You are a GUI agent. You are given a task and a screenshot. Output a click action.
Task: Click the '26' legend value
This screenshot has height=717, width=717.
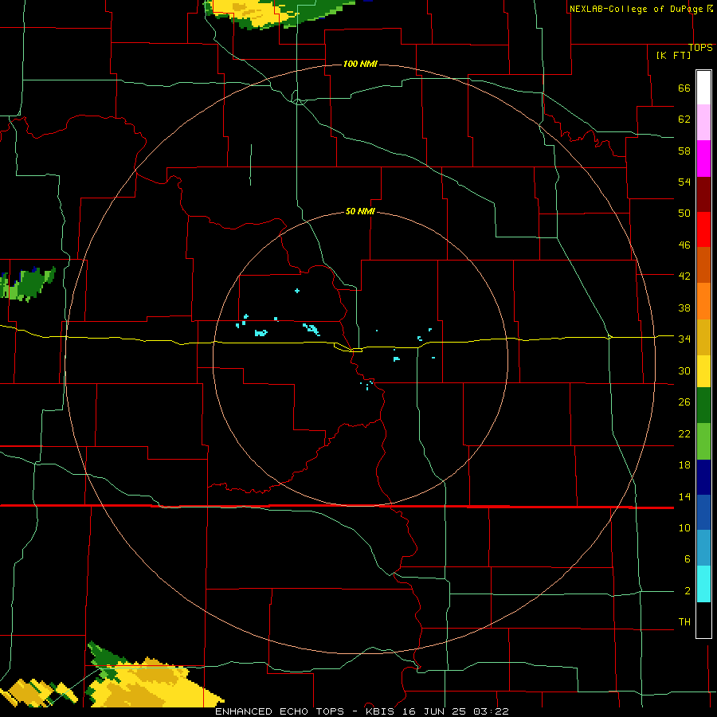click(x=684, y=402)
